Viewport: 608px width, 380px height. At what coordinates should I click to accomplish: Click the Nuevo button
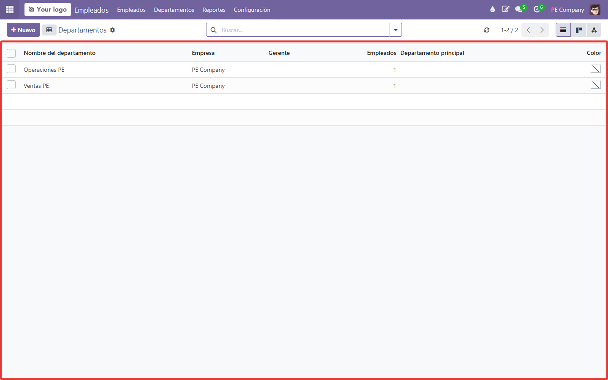coord(23,30)
